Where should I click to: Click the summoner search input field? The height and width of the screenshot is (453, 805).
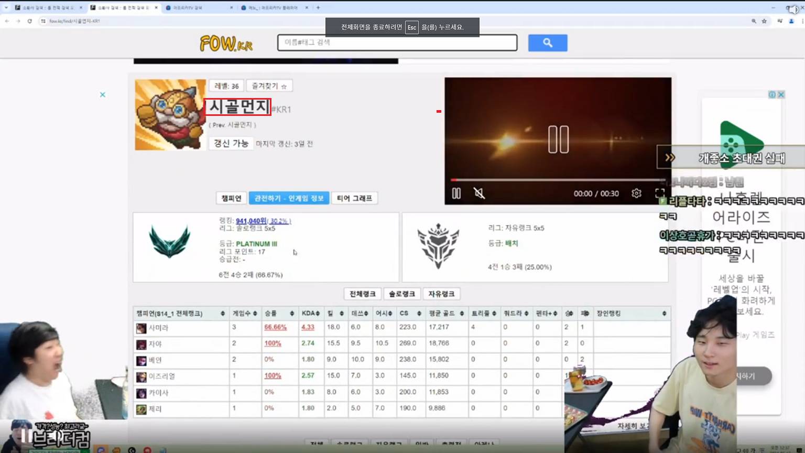point(397,42)
